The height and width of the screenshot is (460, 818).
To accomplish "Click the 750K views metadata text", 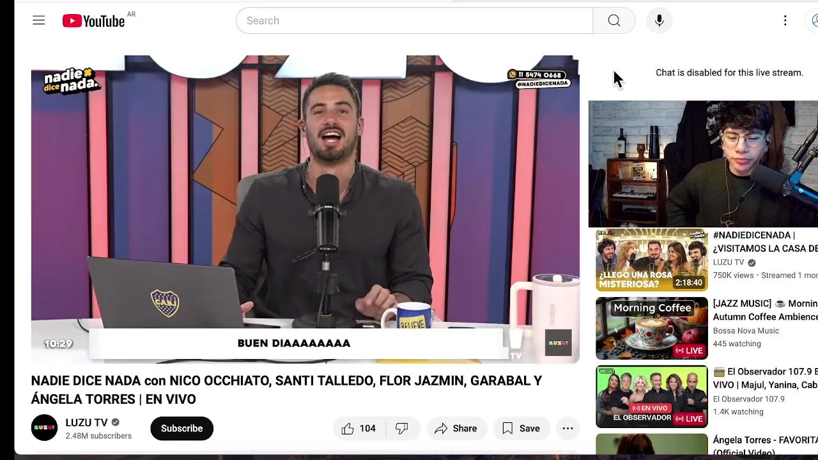I will coord(734,275).
